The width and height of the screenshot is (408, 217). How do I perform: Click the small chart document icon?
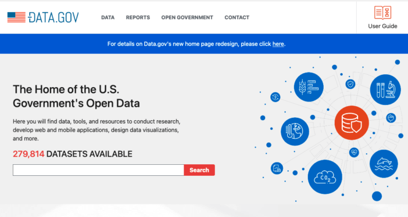pos(277,168)
